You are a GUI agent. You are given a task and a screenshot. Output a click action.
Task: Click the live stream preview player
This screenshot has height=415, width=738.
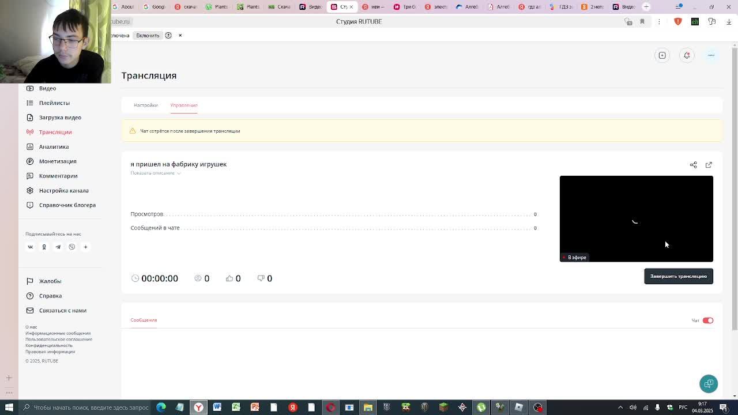pyautogui.click(x=637, y=219)
